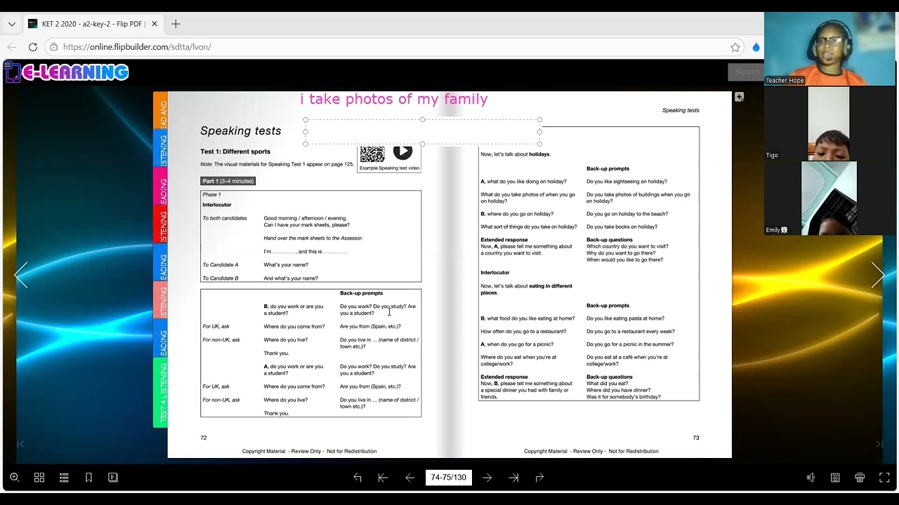Go to the previous page in the bottom toolbar
This screenshot has height=505, width=899.
[409, 478]
